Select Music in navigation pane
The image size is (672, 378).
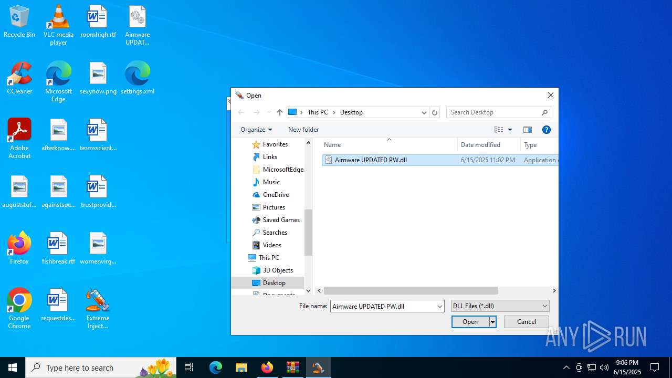(x=271, y=182)
